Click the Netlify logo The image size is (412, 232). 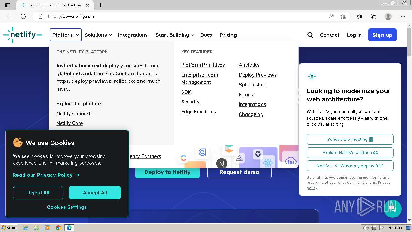[23, 35]
